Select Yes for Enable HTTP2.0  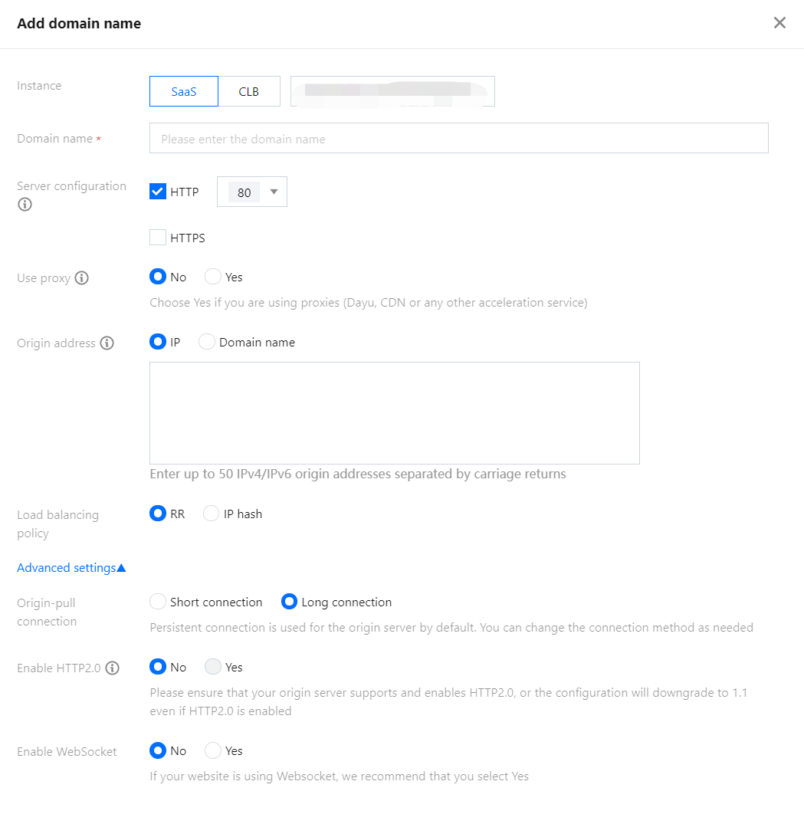point(213,667)
